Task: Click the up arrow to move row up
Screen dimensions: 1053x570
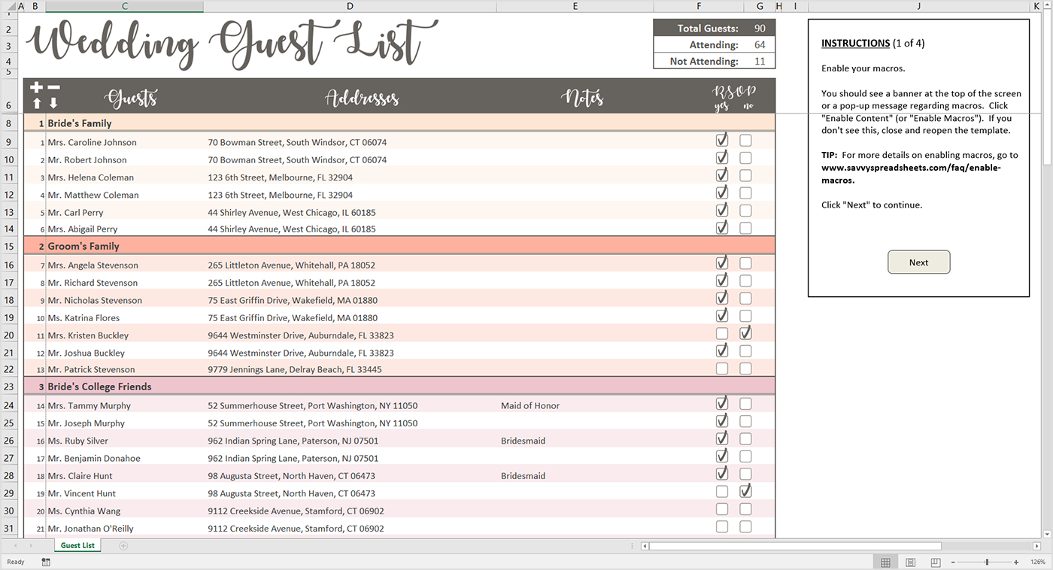Action: pos(37,103)
